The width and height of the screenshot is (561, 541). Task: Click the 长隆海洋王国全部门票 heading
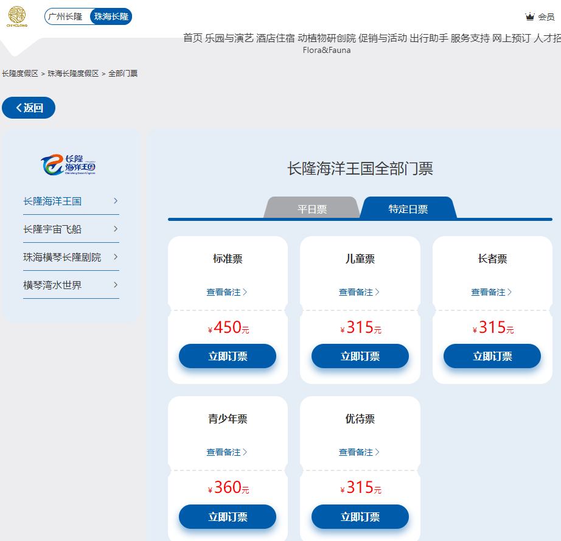coord(360,169)
